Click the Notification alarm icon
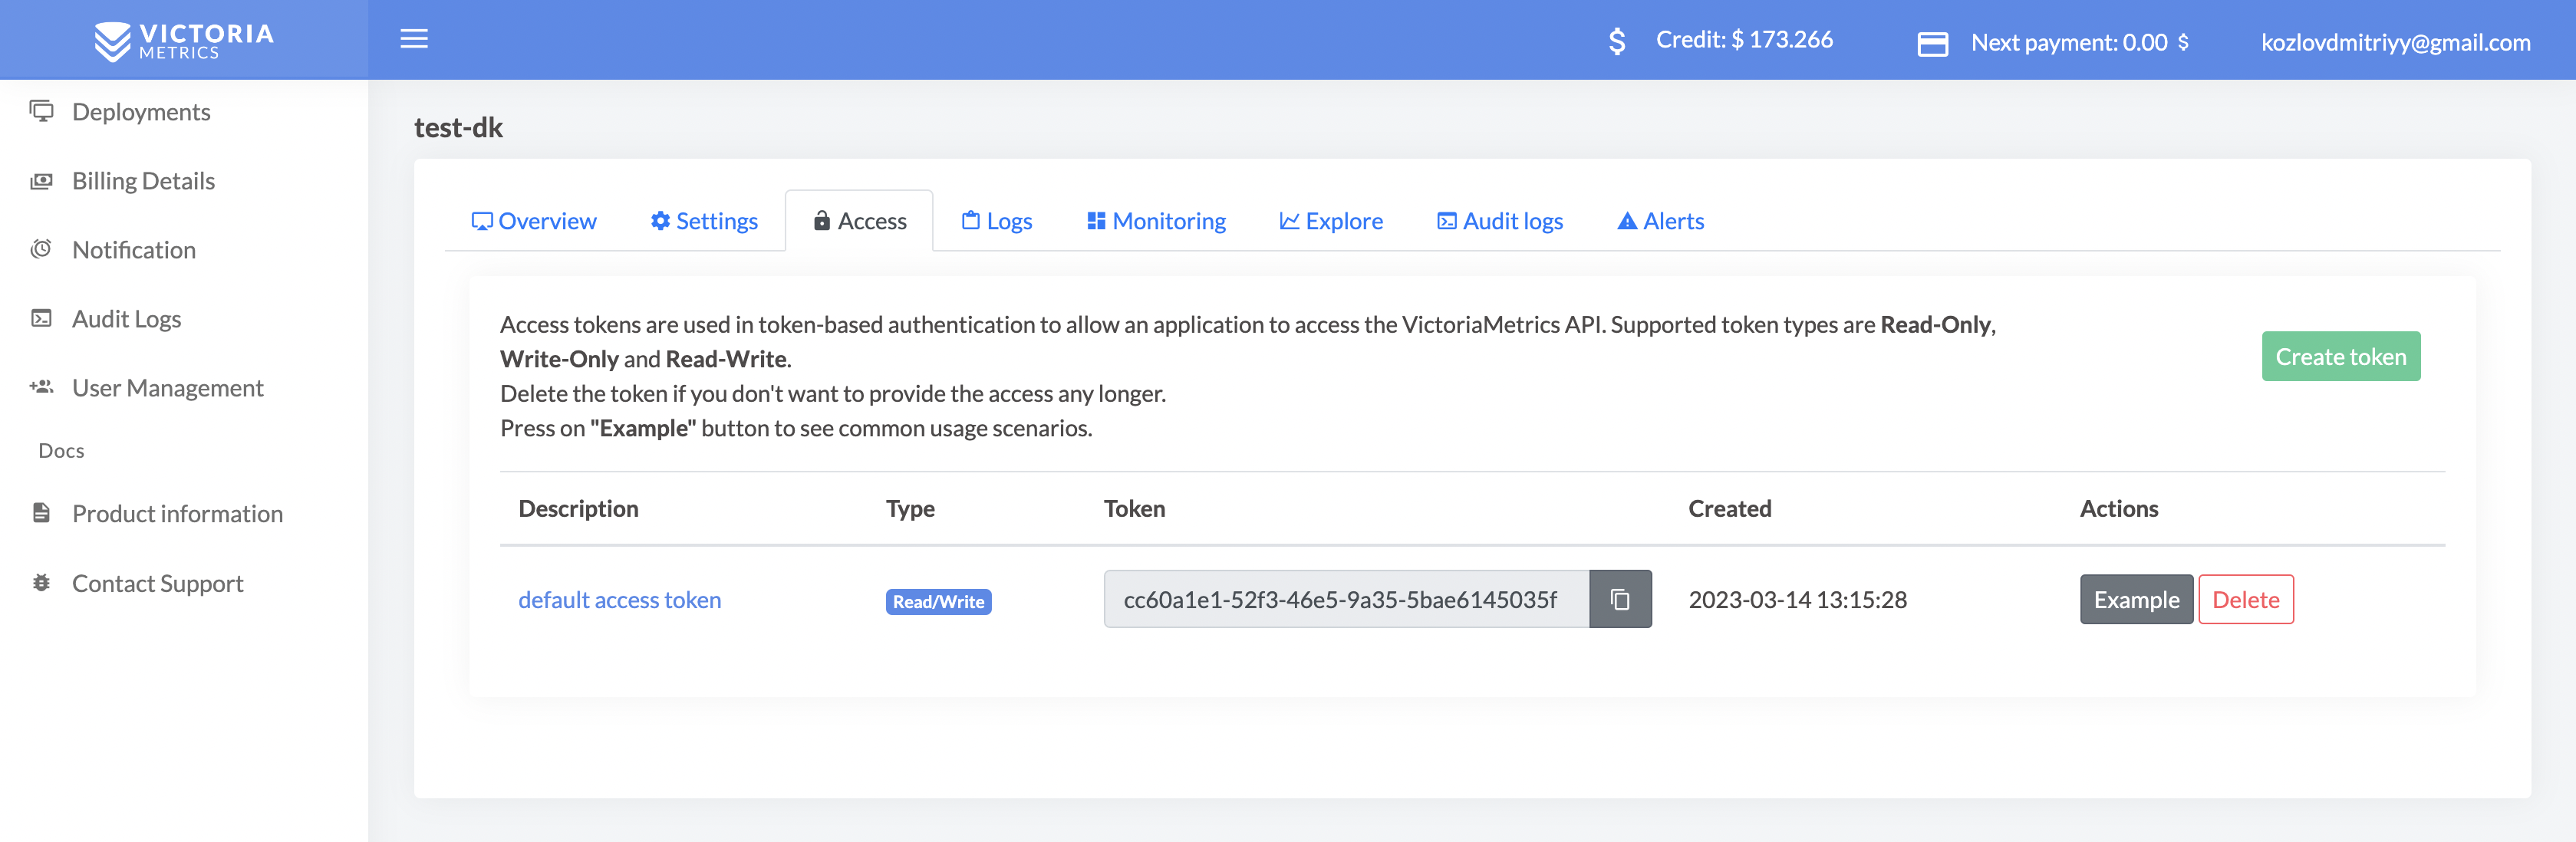This screenshot has width=2576, height=842. point(41,249)
